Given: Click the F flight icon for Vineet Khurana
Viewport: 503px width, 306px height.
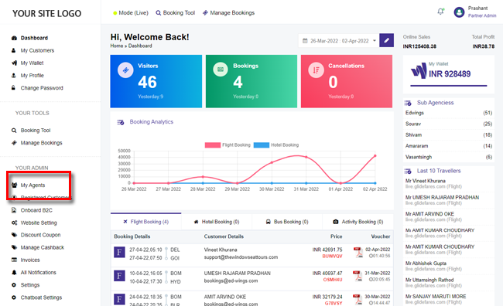Looking at the screenshot, I should pos(119,252).
